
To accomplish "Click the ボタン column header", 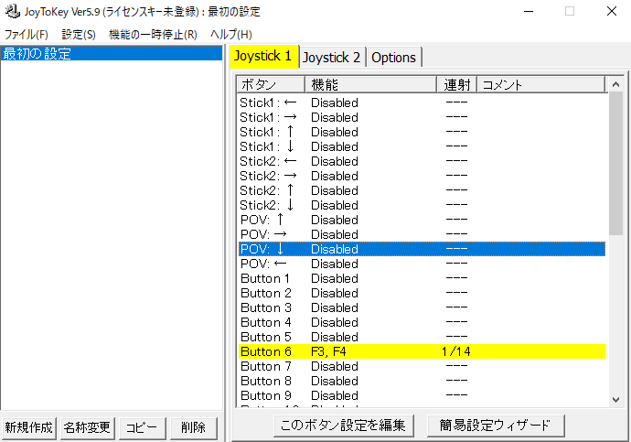I will tap(271, 84).
